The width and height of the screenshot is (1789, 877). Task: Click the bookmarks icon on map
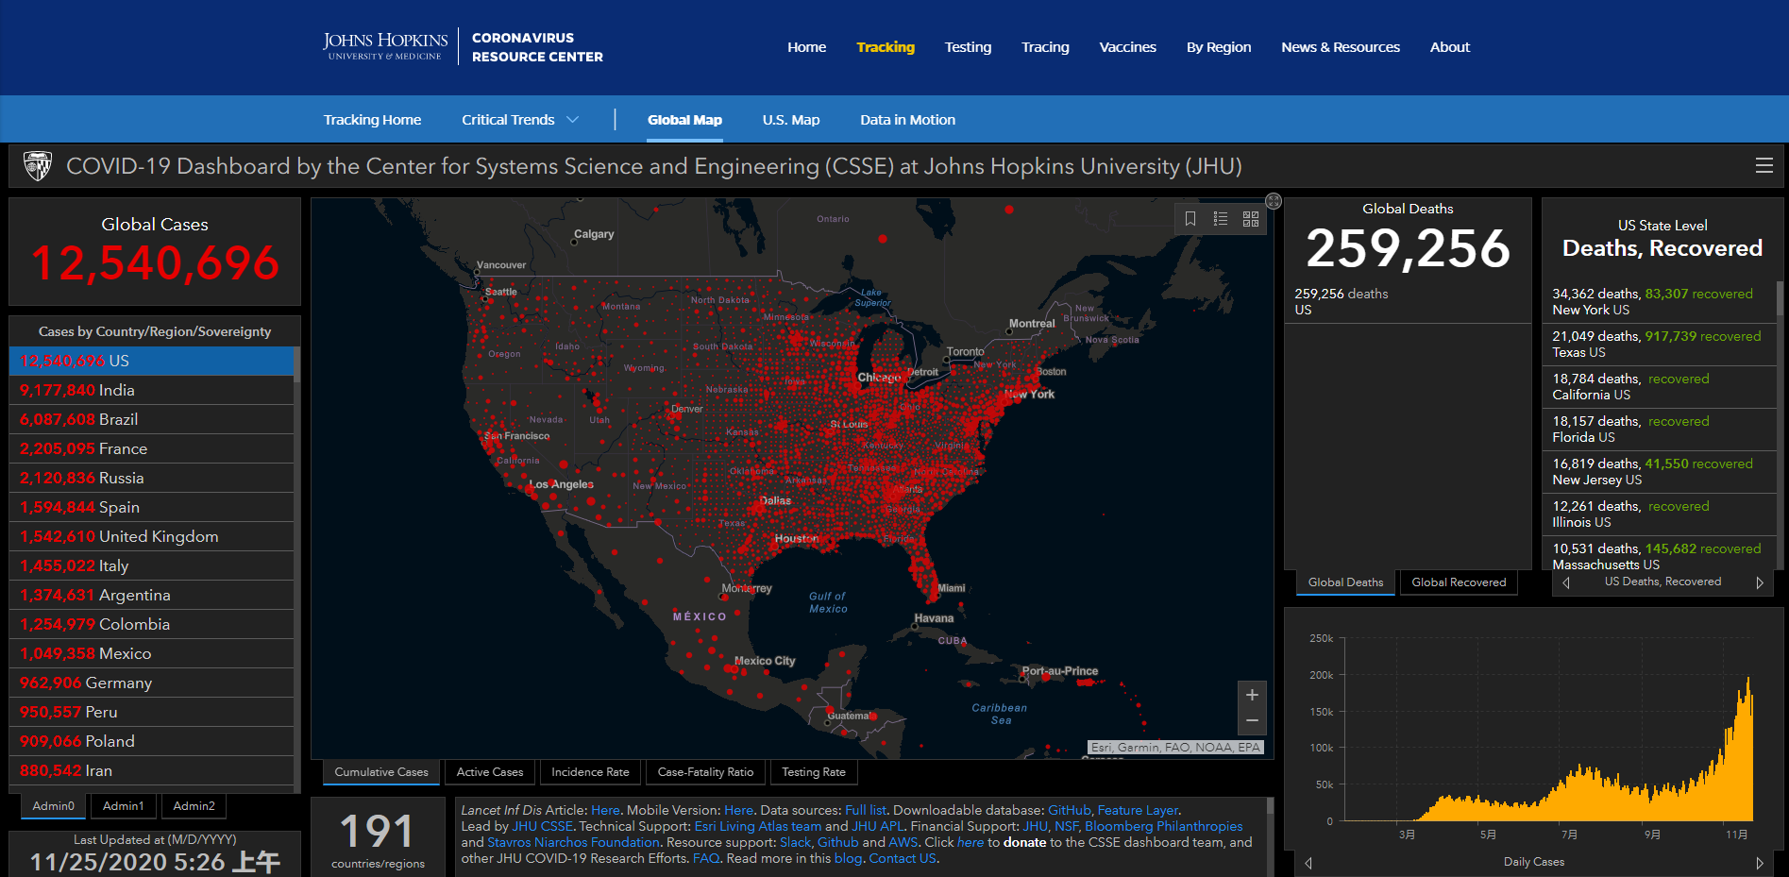(1190, 219)
